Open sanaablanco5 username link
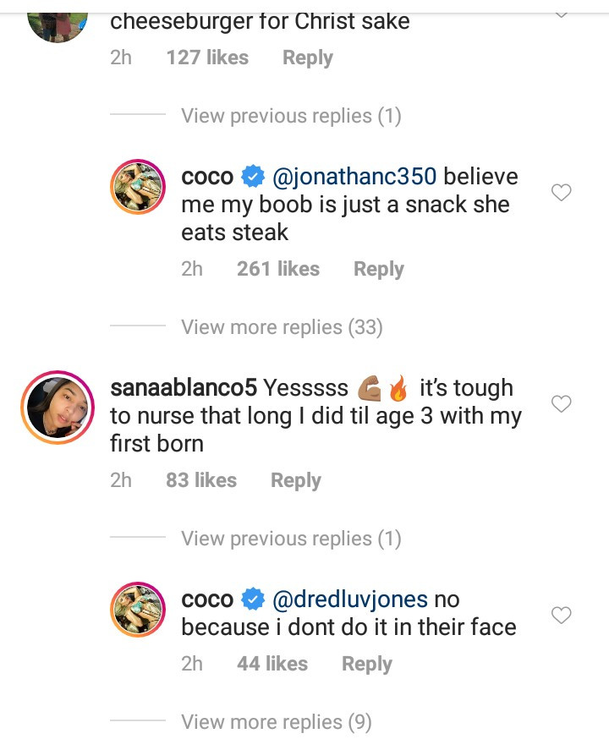The width and height of the screenshot is (609, 739). 183,388
